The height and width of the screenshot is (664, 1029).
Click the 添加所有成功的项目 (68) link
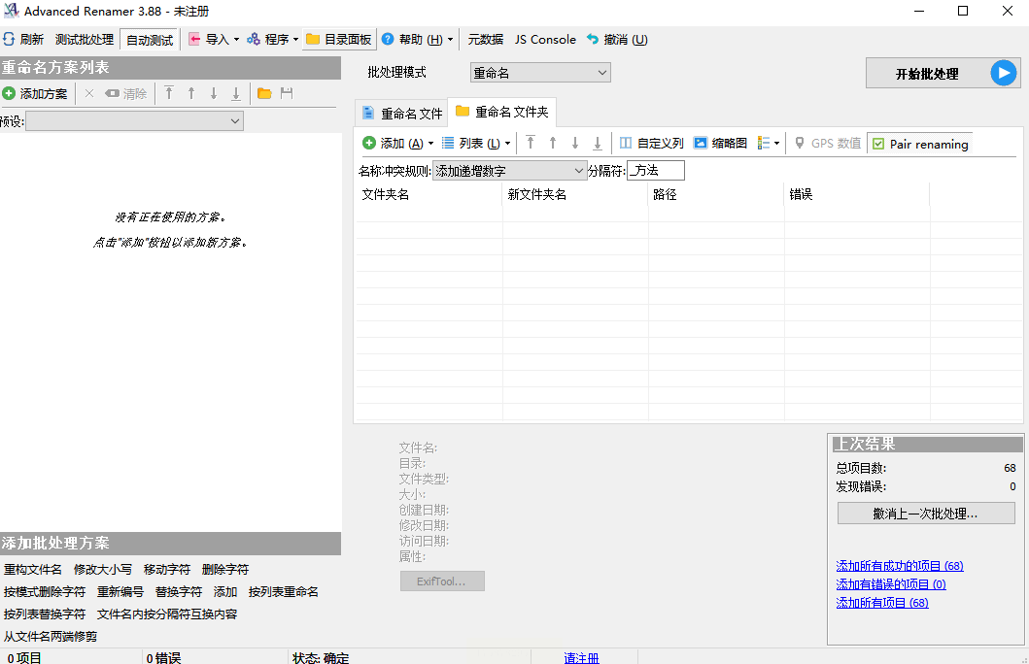900,566
